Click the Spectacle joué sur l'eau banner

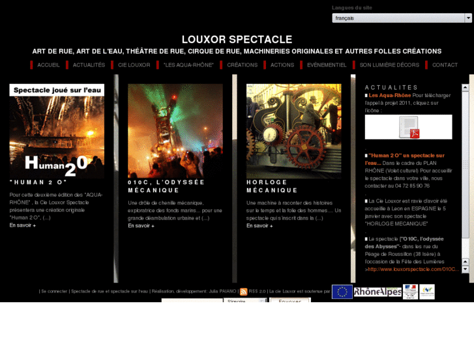pos(57,90)
